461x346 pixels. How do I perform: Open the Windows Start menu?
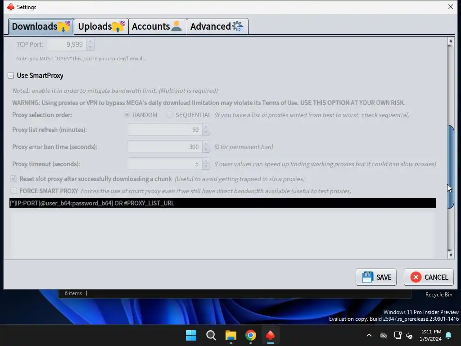click(191, 335)
